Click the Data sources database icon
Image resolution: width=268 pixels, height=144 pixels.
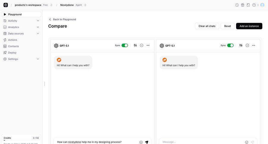5,34
